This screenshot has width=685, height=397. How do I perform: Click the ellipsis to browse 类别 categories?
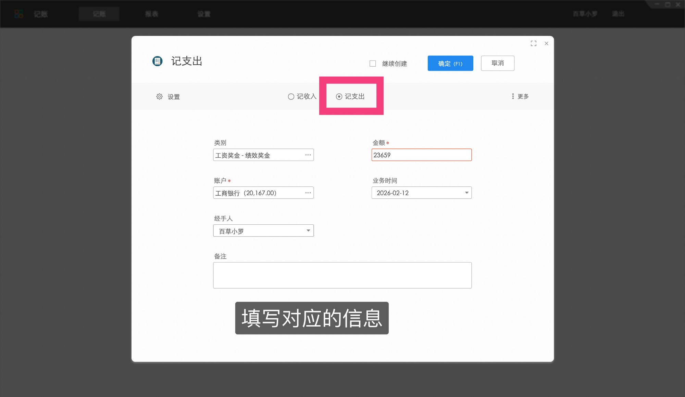pyautogui.click(x=308, y=155)
